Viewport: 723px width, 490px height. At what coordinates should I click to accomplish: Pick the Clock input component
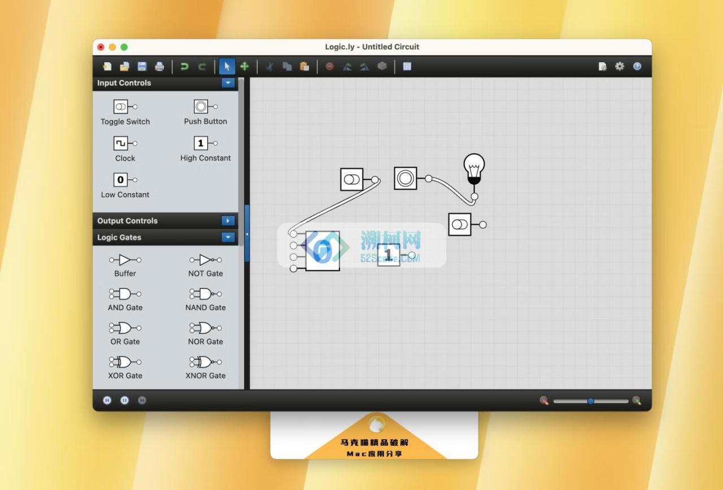pos(125,149)
